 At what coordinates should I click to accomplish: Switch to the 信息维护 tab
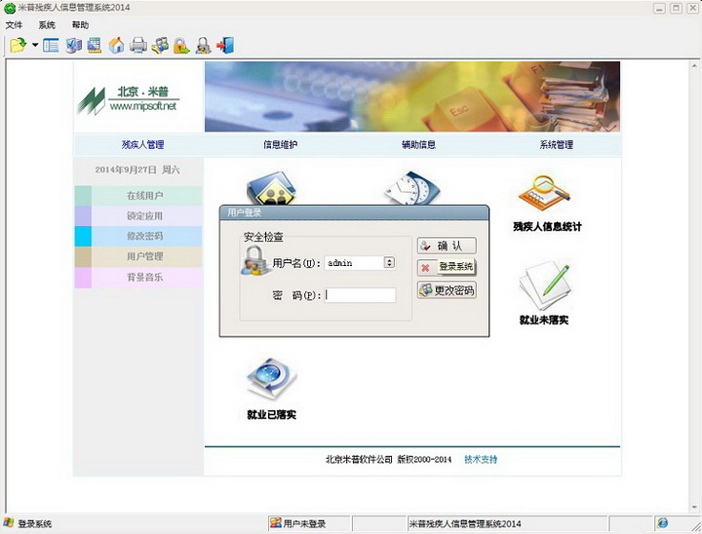click(x=280, y=144)
